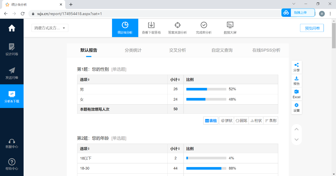
Task: Open 数据大屏 data dashboard
Action: 230,28
